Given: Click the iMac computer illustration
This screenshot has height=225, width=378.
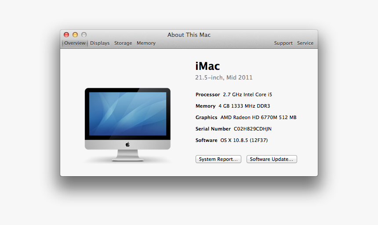Looking at the screenshot, I should [127, 125].
